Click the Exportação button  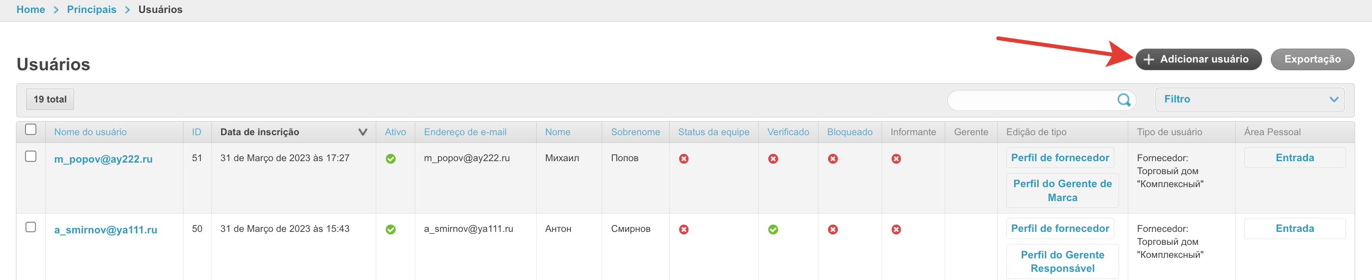pyautogui.click(x=1312, y=59)
